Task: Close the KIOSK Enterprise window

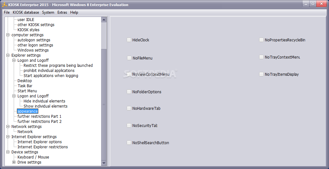Action: [x=322, y=4]
